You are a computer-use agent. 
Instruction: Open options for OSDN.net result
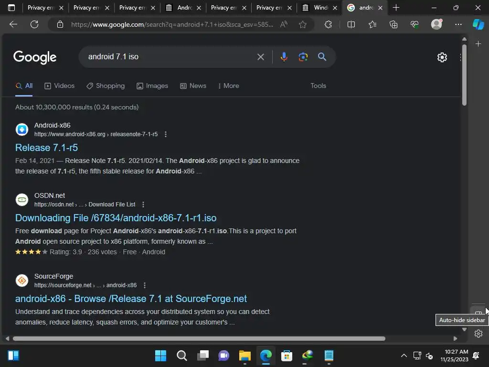click(143, 205)
